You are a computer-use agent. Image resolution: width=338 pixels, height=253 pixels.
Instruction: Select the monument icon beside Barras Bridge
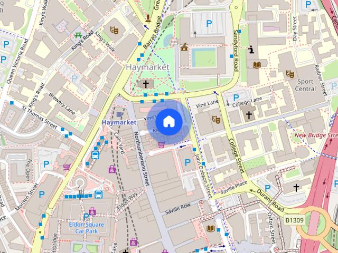click(184, 48)
